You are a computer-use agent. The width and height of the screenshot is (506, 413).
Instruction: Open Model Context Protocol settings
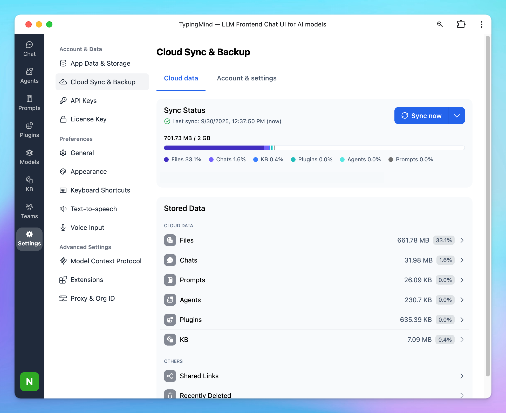[106, 261]
